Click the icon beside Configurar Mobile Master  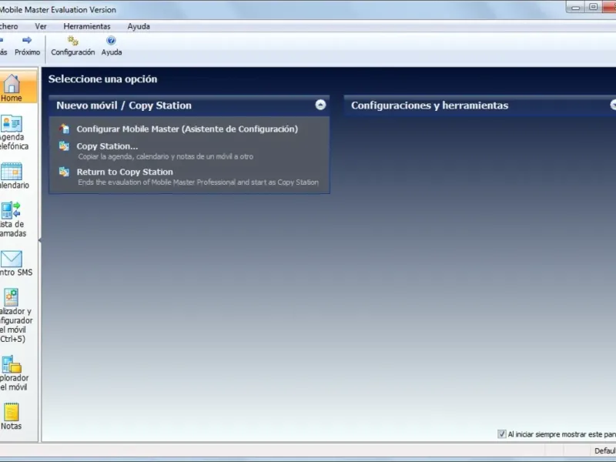tap(64, 129)
